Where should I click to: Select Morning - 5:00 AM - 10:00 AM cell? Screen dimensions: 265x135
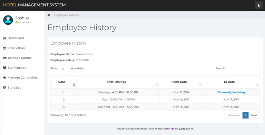pyautogui.click(x=118, y=107)
